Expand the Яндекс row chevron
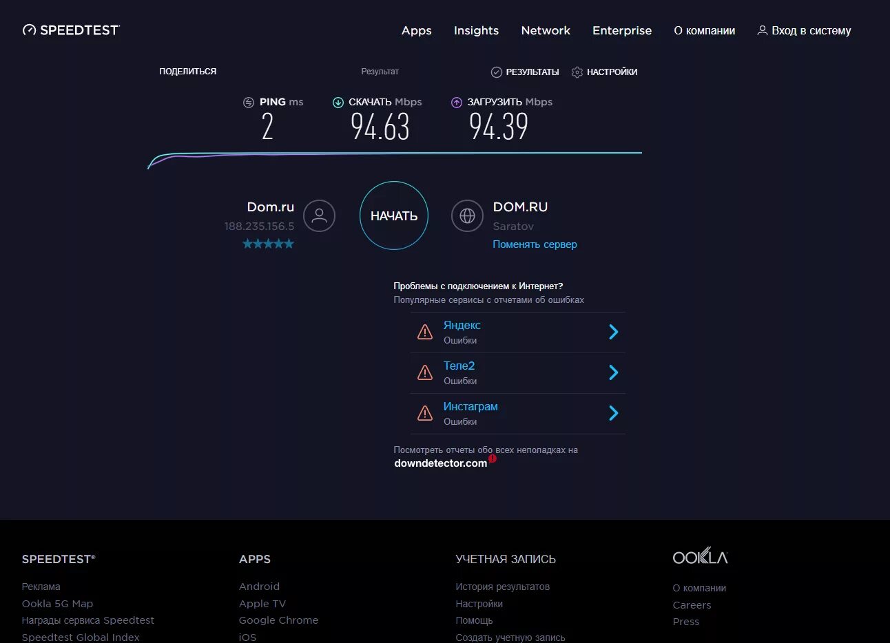 click(x=613, y=333)
